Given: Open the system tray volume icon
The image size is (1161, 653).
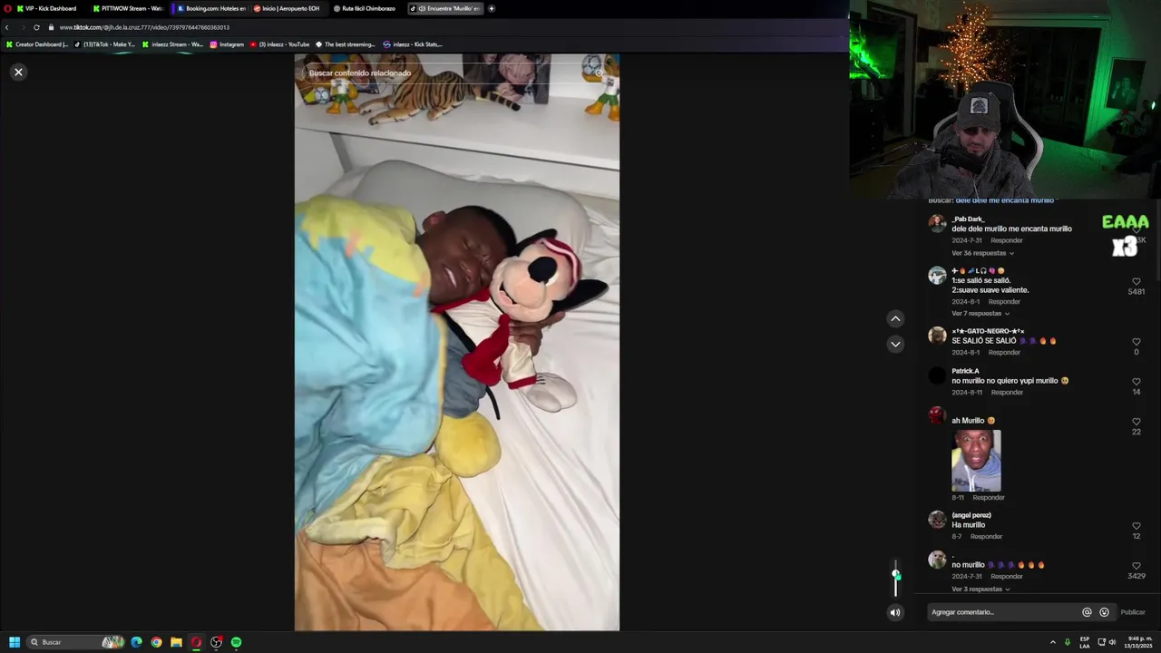Looking at the screenshot, I should 1113,642.
